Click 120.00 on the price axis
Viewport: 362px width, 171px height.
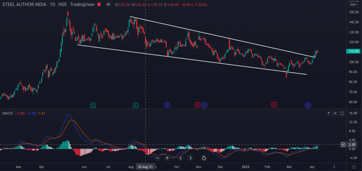(x=353, y=42)
